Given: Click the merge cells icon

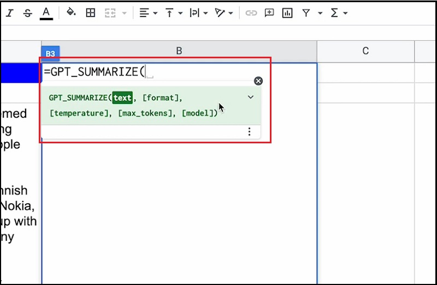Looking at the screenshot, I should coord(110,13).
